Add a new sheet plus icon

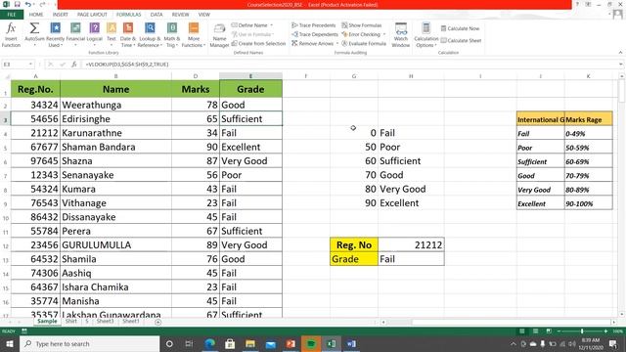158,322
